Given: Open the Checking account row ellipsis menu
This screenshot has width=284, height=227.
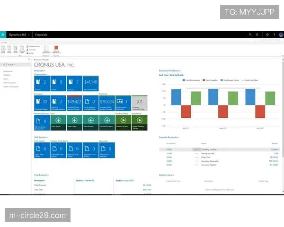Looking at the screenshot, I should click(197, 149).
